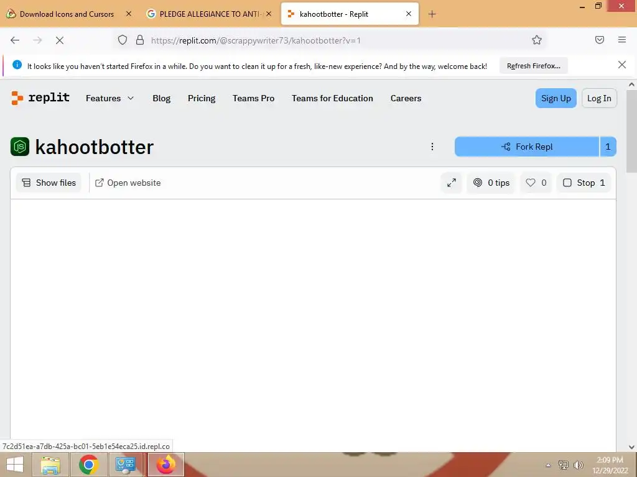Expand the Features dropdown
The image size is (637, 477).
click(109, 98)
